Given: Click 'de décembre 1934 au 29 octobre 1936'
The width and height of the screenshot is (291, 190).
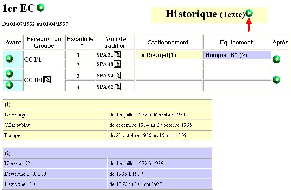Looking at the screenshot, I should point(151,125).
